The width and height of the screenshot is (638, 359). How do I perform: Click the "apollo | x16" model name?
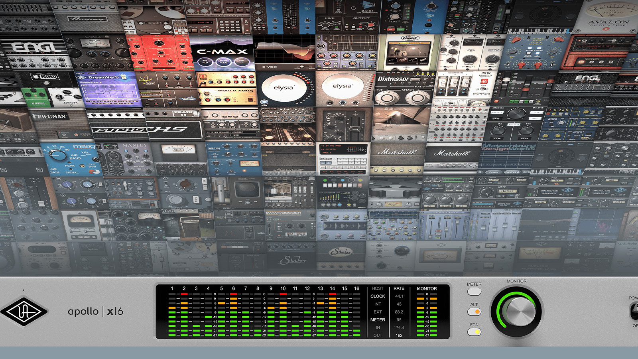click(x=95, y=311)
